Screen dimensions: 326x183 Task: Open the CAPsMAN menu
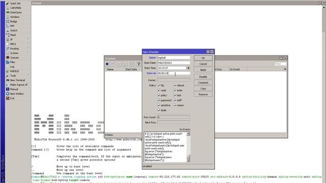(15, 8)
